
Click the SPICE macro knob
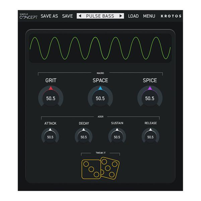[150, 98]
